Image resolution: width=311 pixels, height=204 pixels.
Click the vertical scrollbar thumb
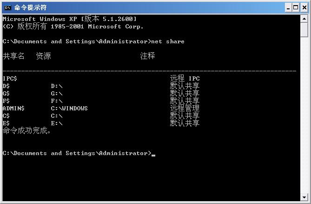pyautogui.click(x=304, y=29)
